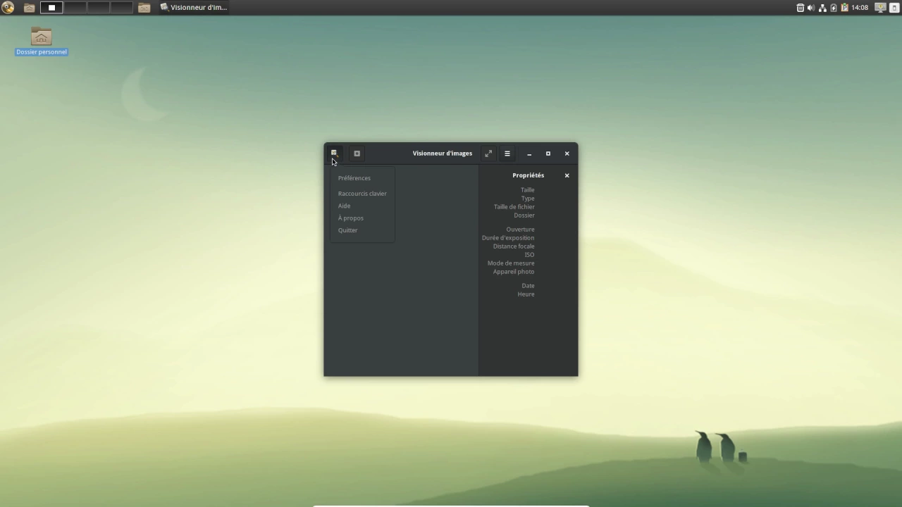Click the Durée d'exposition label
902x507 pixels.
click(x=508, y=238)
